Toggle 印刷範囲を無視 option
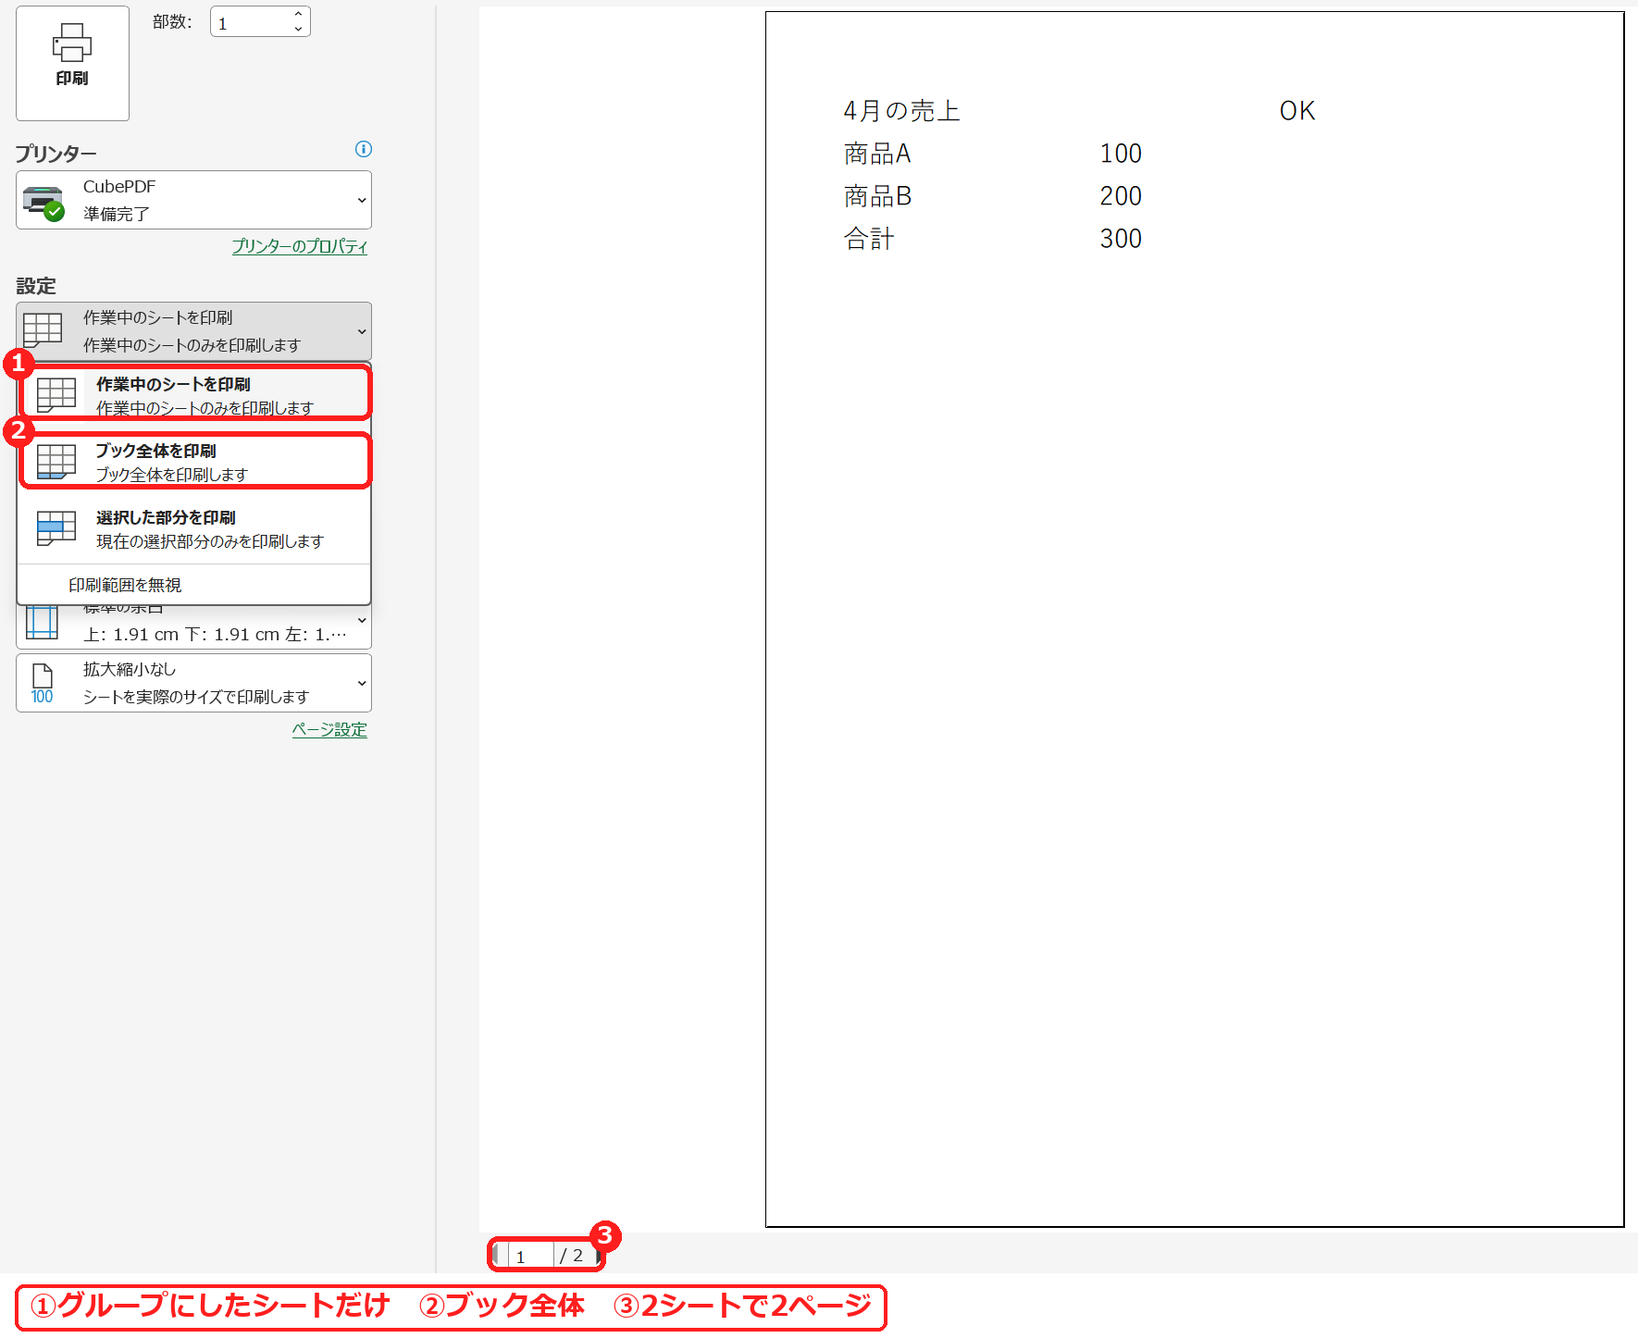1638x1338 pixels. [x=194, y=585]
